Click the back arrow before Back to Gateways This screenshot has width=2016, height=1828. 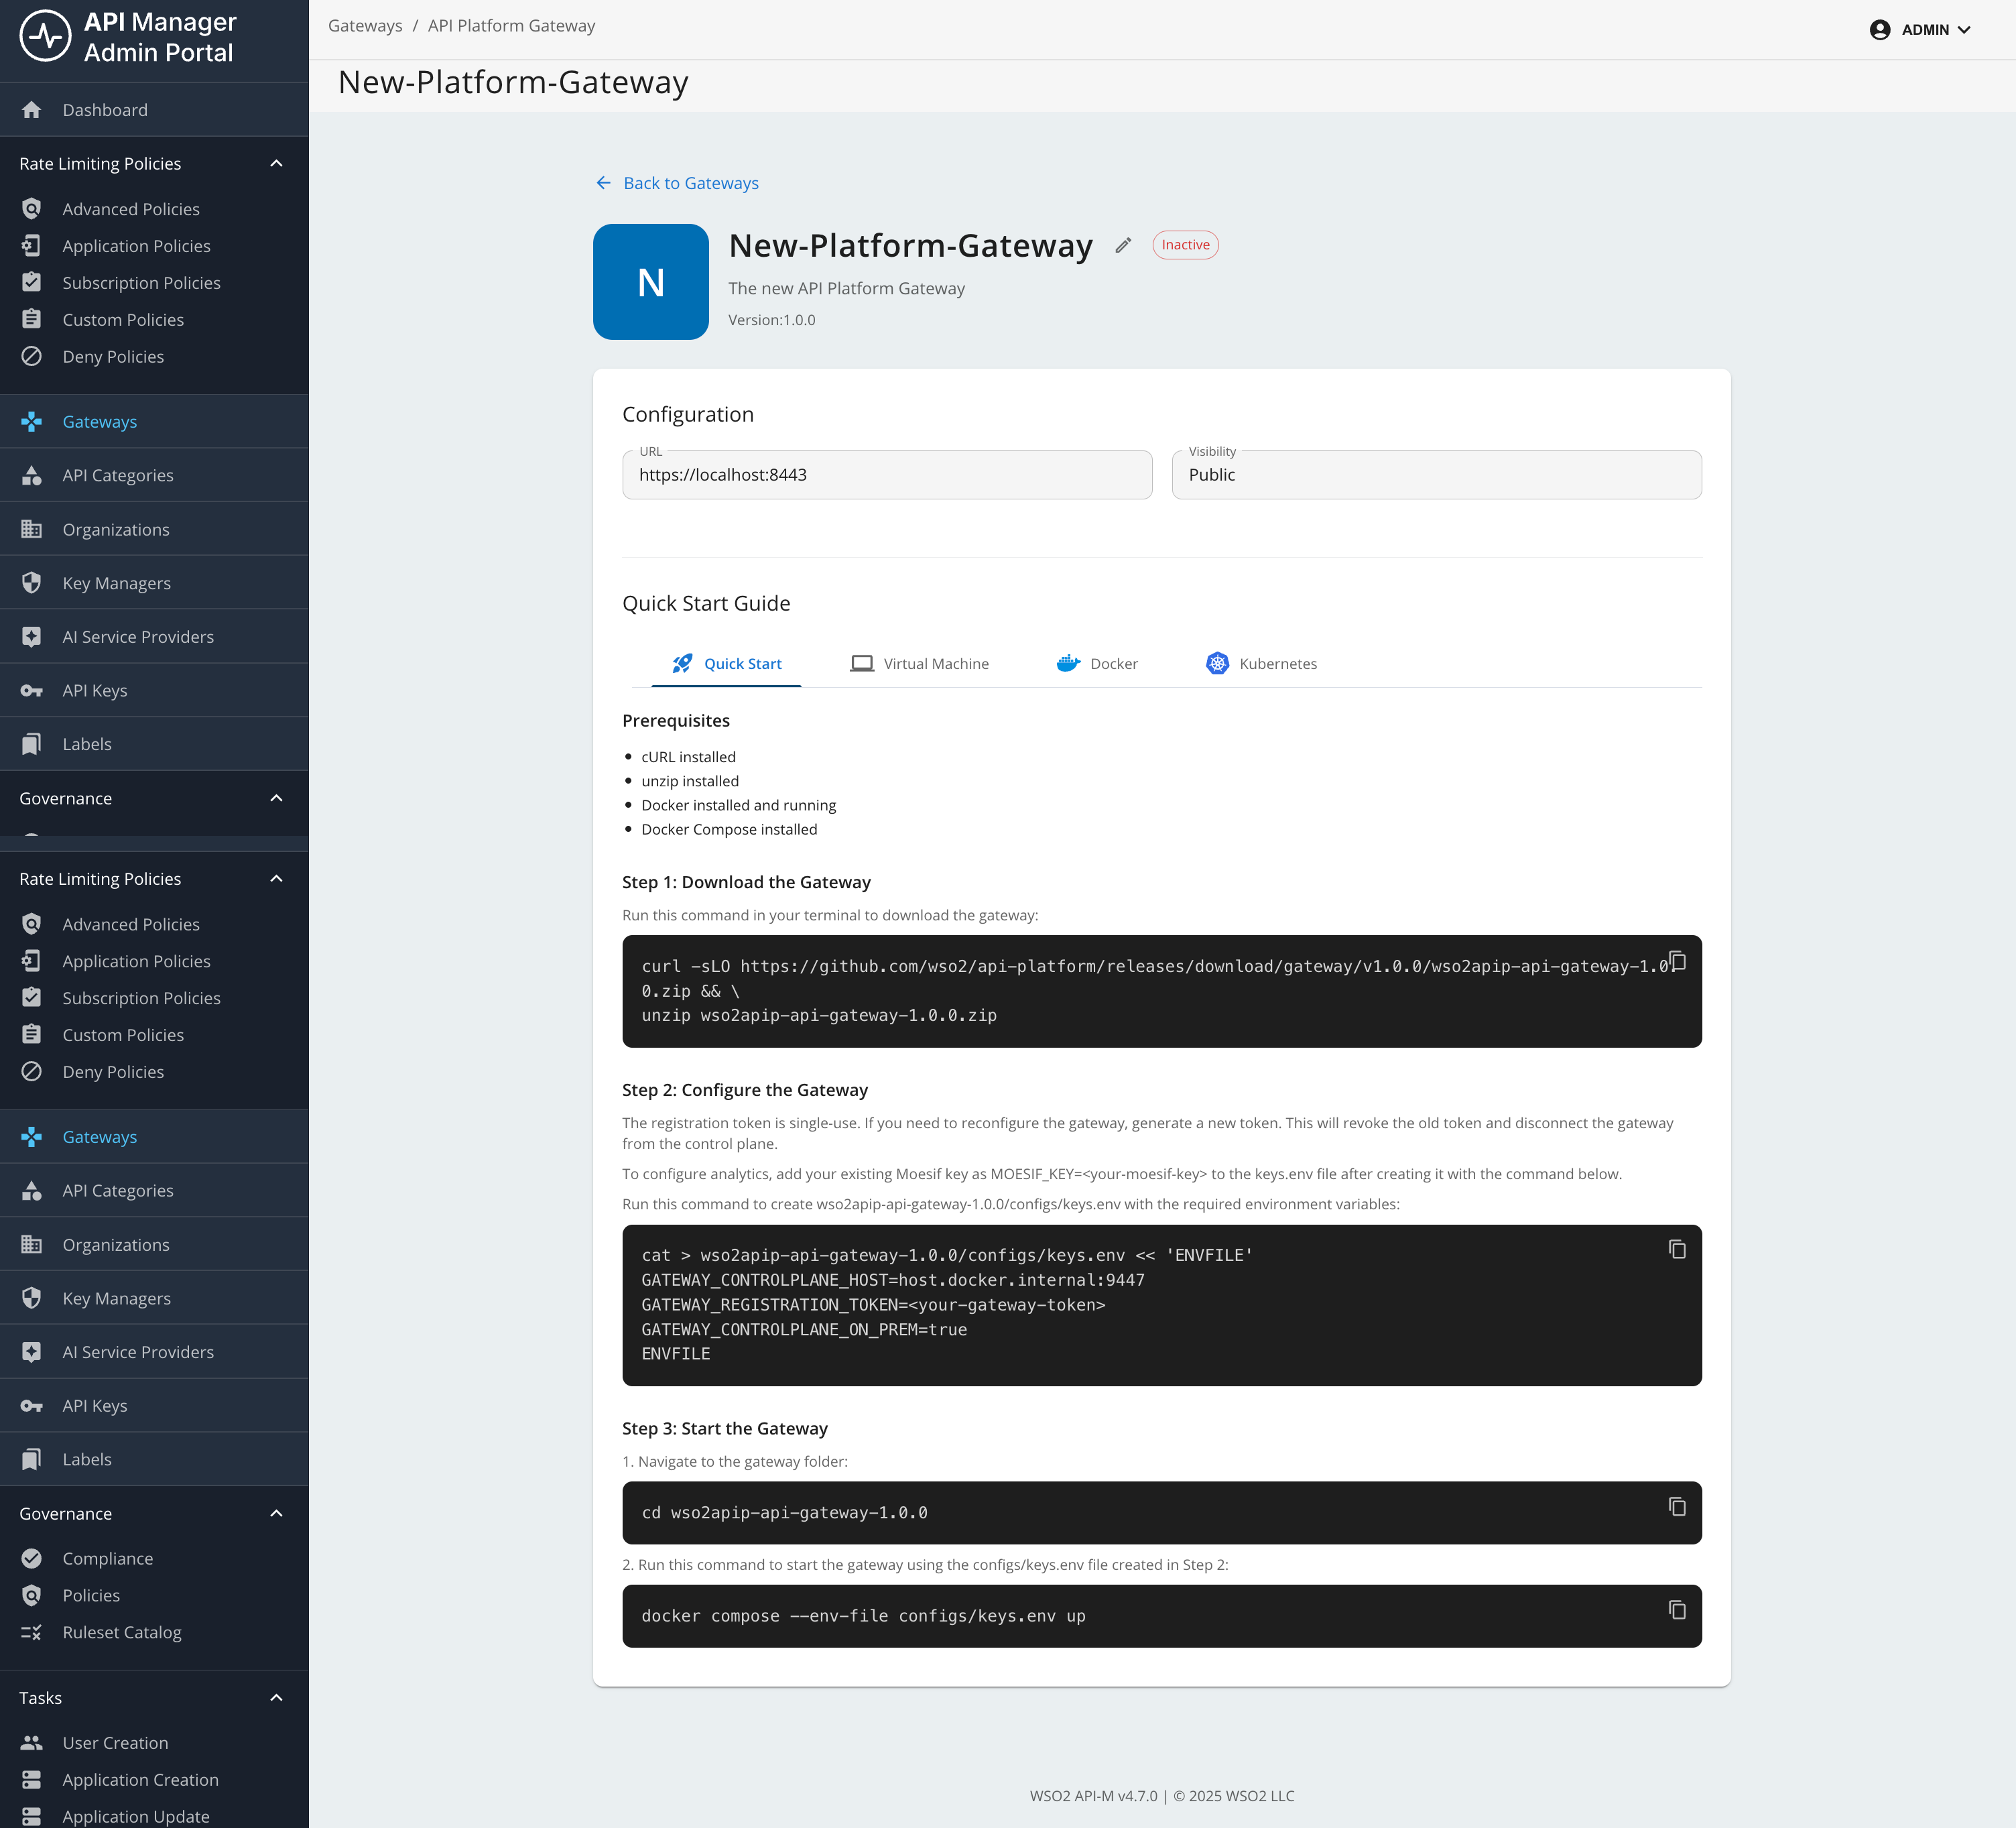(x=603, y=183)
